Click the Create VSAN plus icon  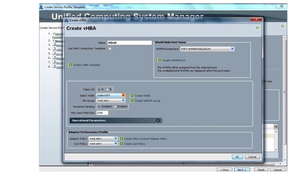click(x=132, y=95)
